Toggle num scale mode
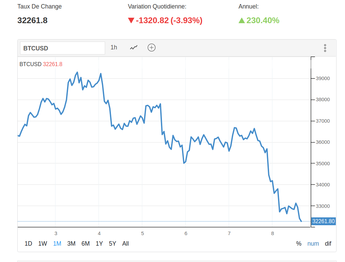The width and height of the screenshot is (345, 262). [313, 244]
